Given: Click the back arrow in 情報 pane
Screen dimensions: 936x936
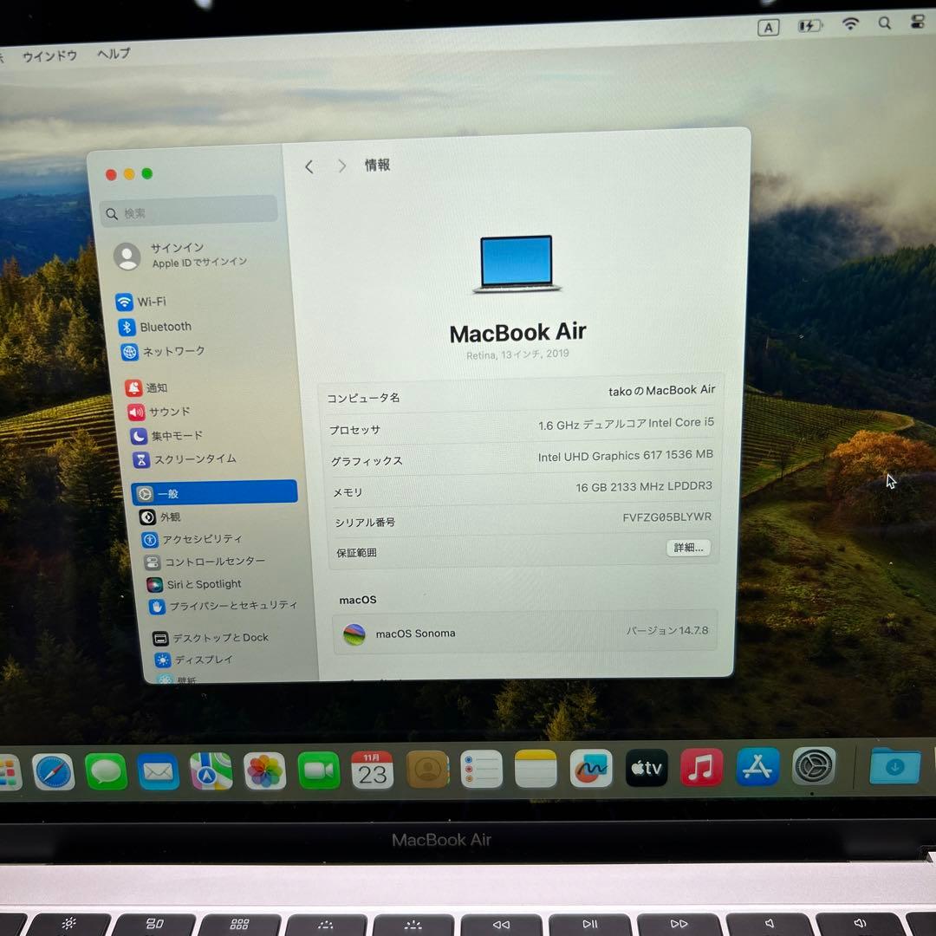Looking at the screenshot, I should pos(309,166).
